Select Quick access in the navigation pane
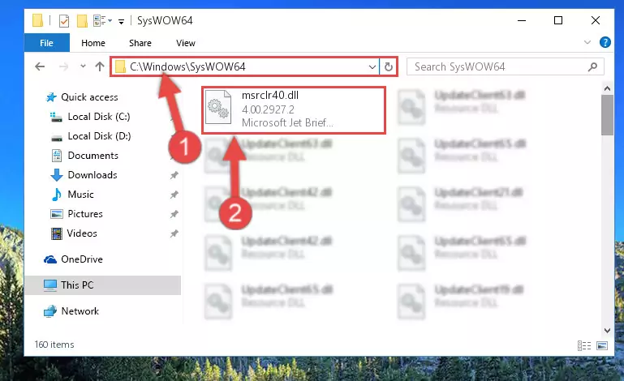624x381 pixels. pyautogui.click(x=89, y=97)
